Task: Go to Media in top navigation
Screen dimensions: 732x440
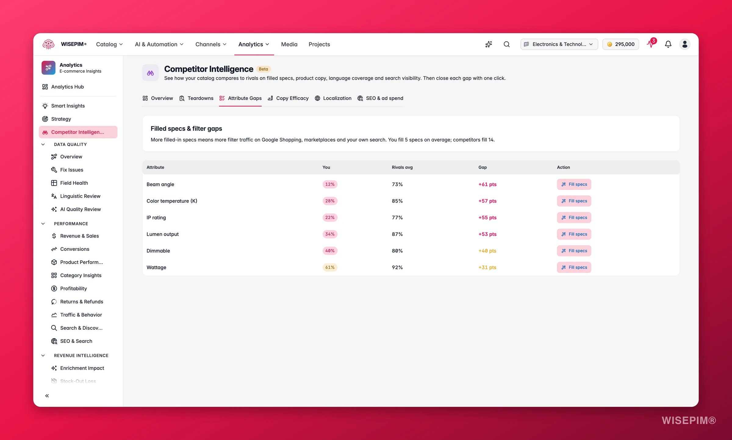Action: [x=289, y=44]
